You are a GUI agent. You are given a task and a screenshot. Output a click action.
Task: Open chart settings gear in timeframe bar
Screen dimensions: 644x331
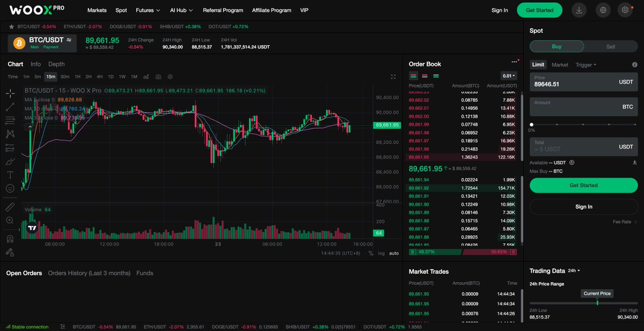click(170, 77)
